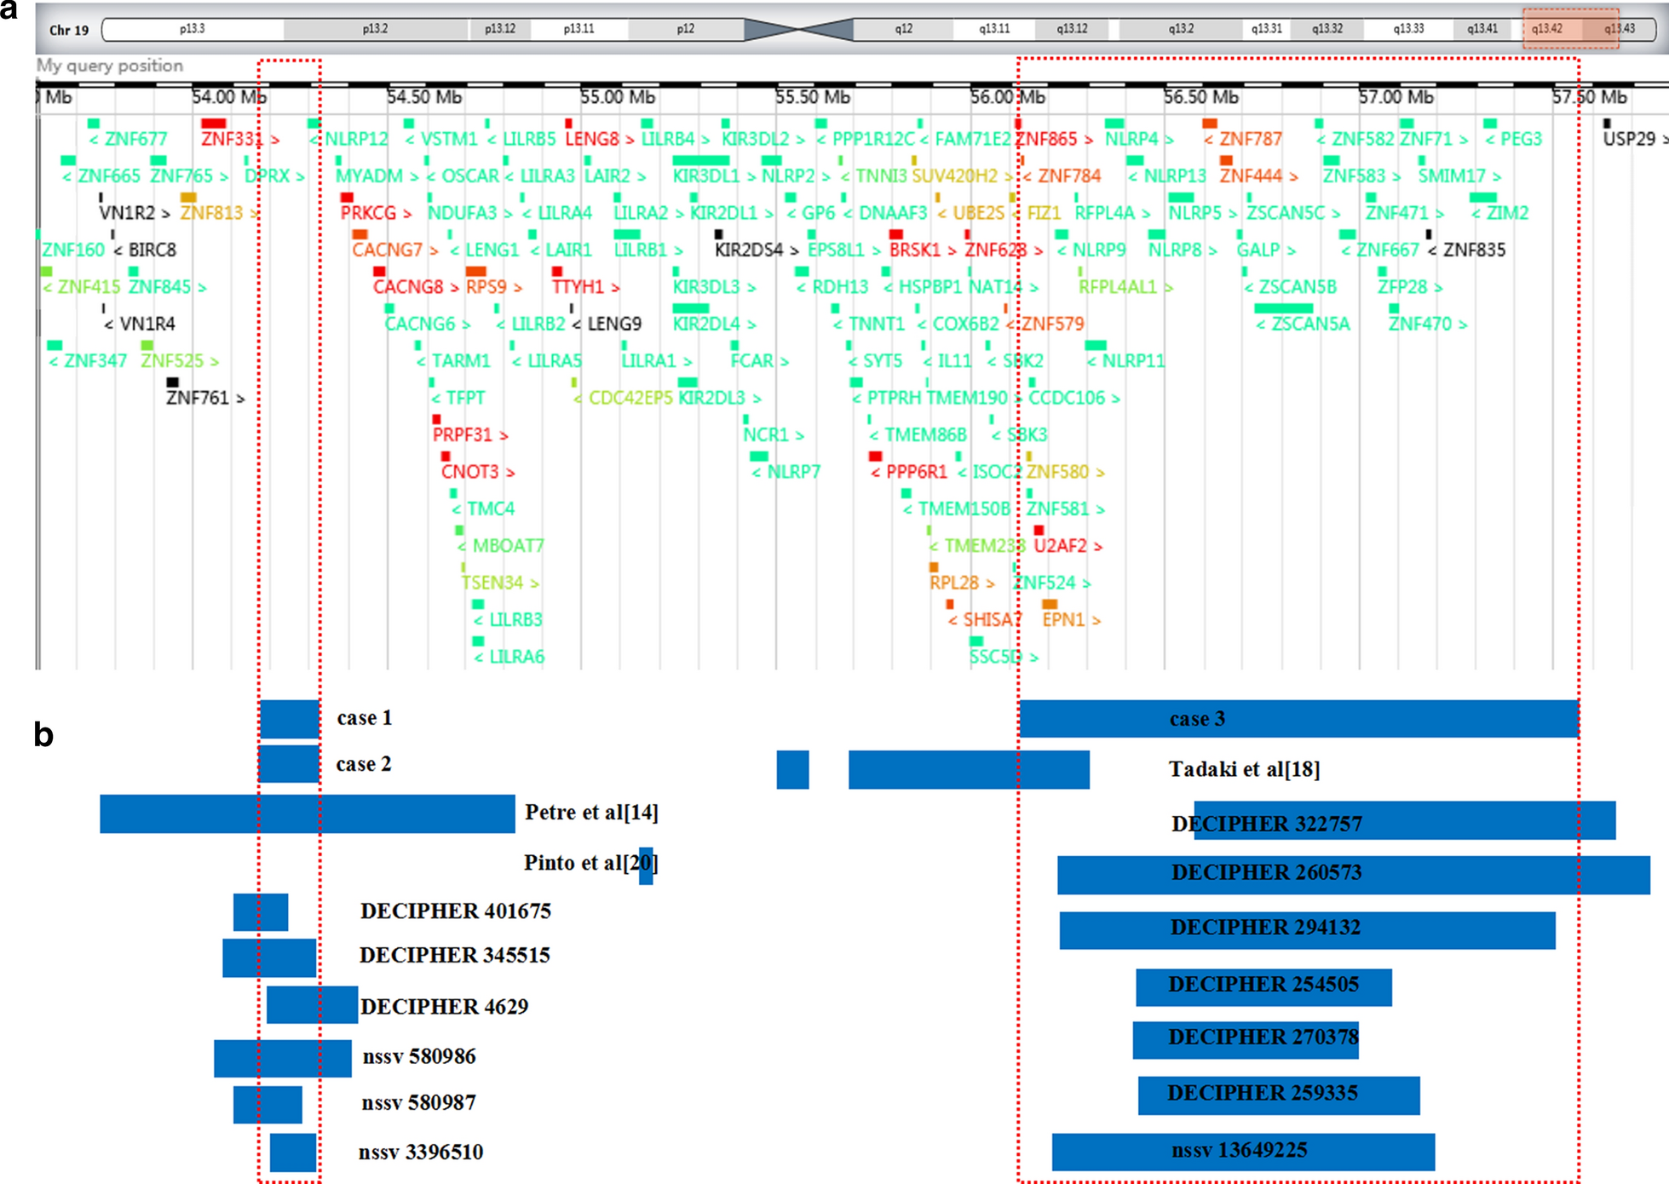Select the Chr 19 label
1669x1184 pixels.
tap(69, 30)
